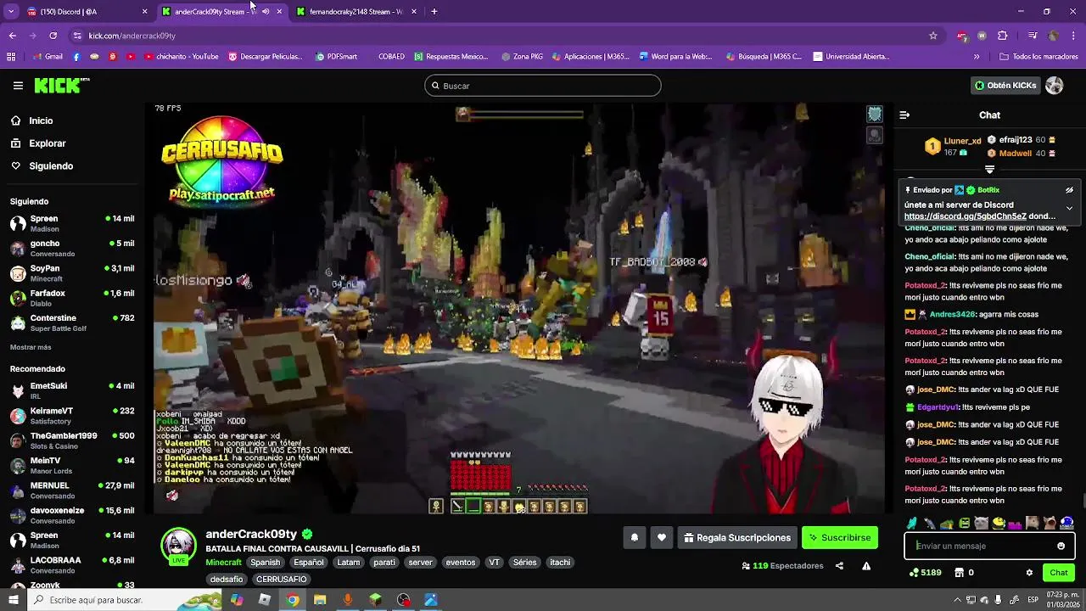
Task: Mute the anderCrack09ty tab audio icon
Action: pos(266,12)
